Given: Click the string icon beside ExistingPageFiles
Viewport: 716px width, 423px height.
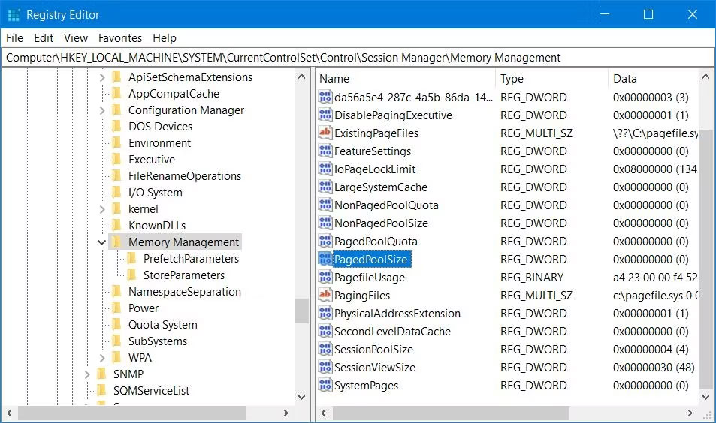Looking at the screenshot, I should pyautogui.click(x=325, y=133).
